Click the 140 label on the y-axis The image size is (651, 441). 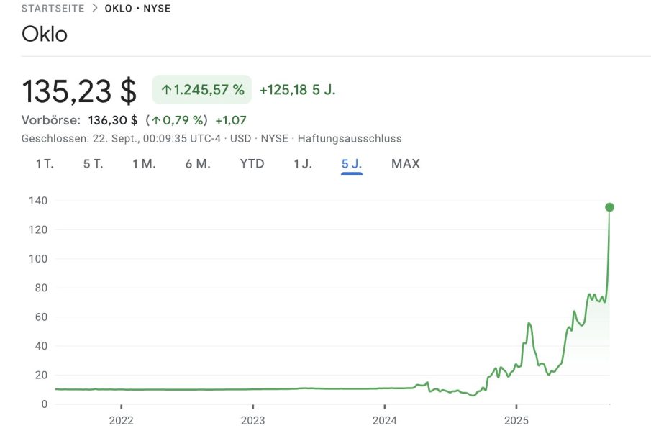pyautogui.click(x=39, y=201)
